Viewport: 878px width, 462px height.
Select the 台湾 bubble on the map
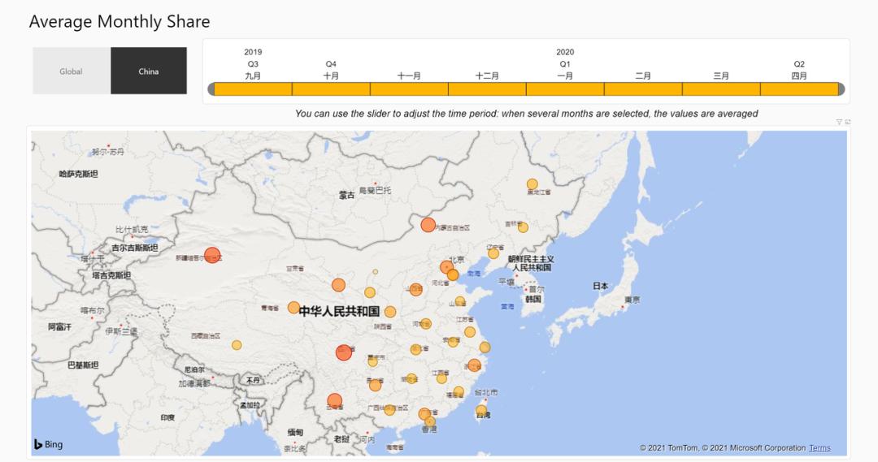point(481,410)
